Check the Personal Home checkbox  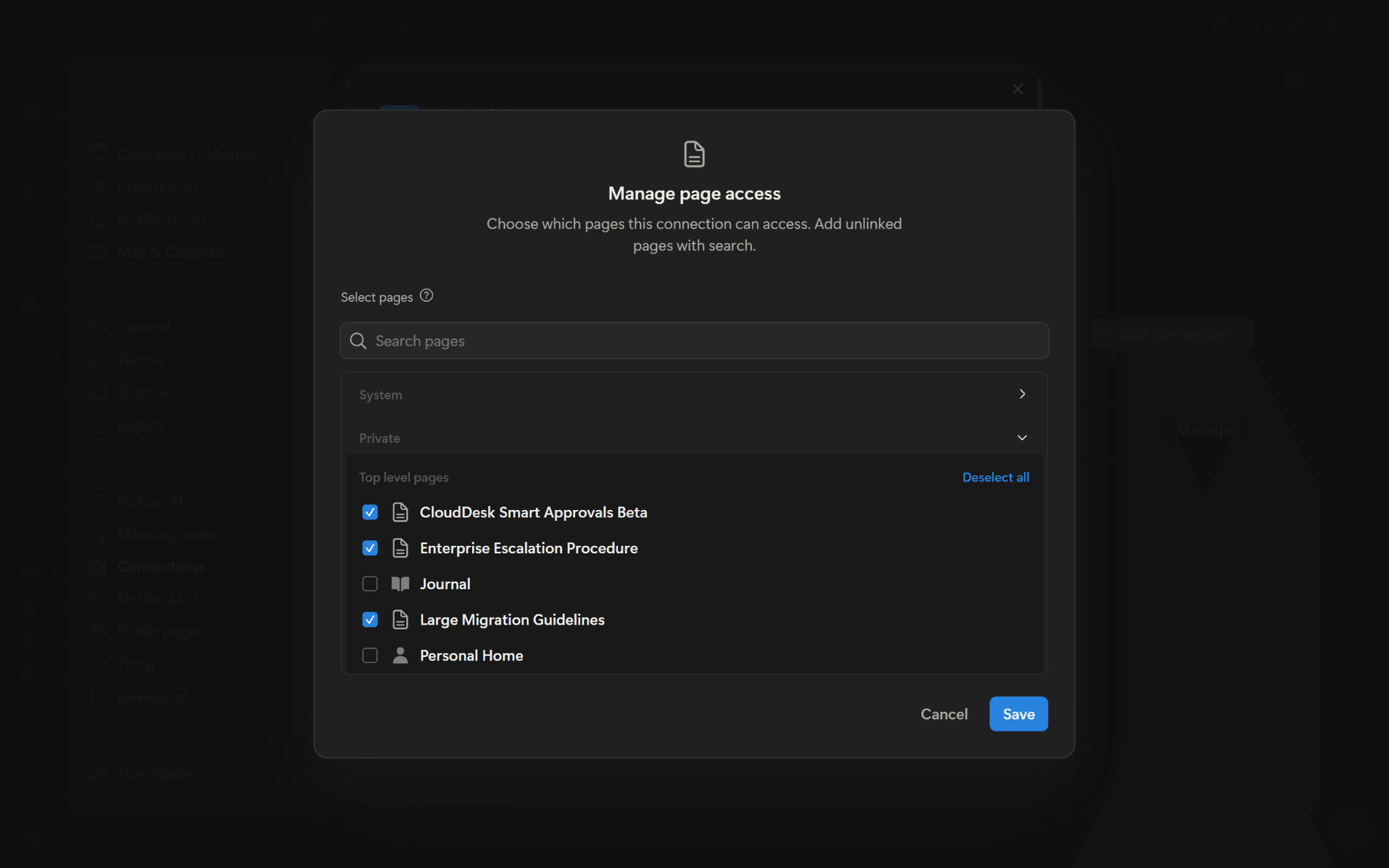[370, 656]
